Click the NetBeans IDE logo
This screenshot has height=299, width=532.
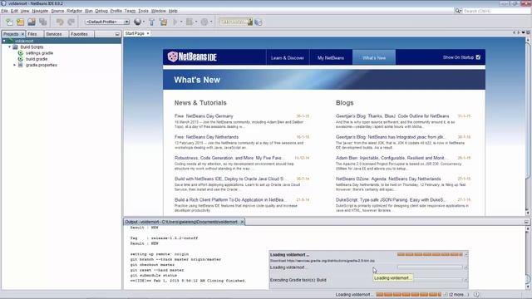(x=192, y=57)
